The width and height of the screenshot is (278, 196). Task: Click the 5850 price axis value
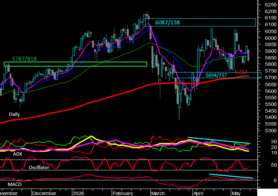(x=270, y=58)
